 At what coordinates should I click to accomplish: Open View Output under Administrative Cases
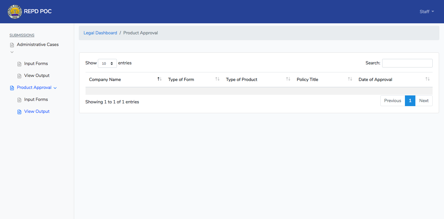37,75
